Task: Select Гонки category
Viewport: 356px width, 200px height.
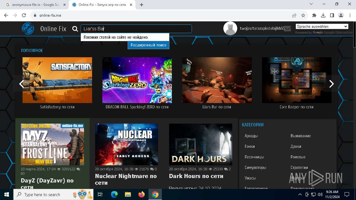Action: tap(250, 146)
